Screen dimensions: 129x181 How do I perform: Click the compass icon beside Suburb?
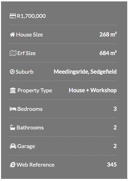pyautogui.click(x=12, y=72)
